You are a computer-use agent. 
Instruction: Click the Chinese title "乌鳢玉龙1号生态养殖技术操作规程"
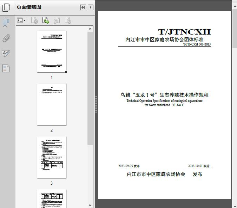164,95
